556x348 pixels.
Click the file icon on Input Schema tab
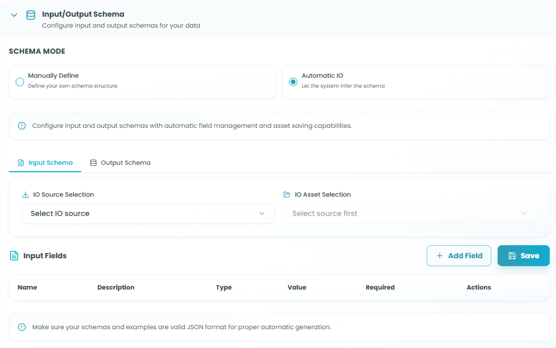pyautogui.click(x=21, y=163)
